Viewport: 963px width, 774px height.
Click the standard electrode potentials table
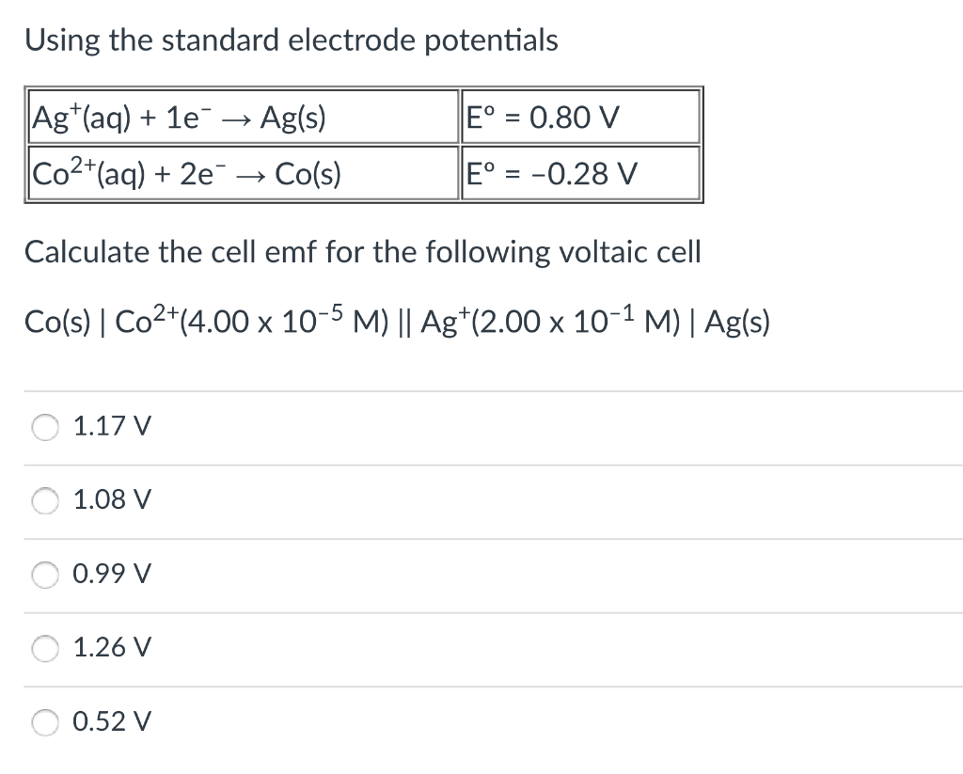[x=363, y=145]
